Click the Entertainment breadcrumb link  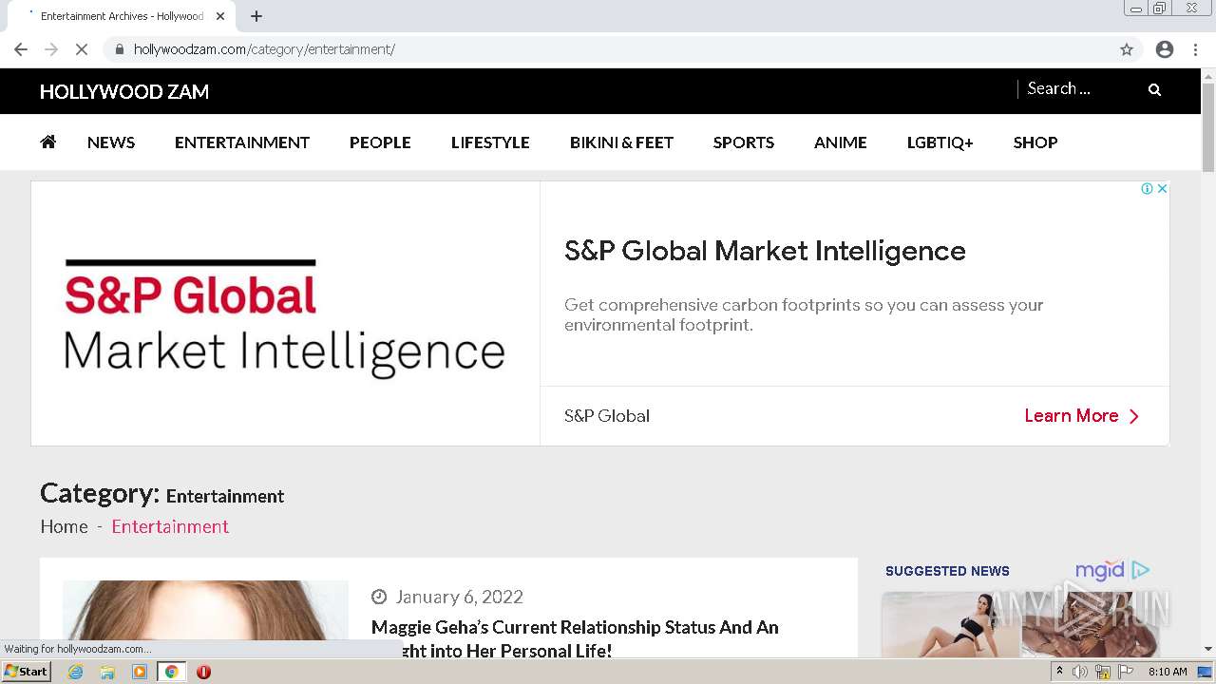point(170,526)
